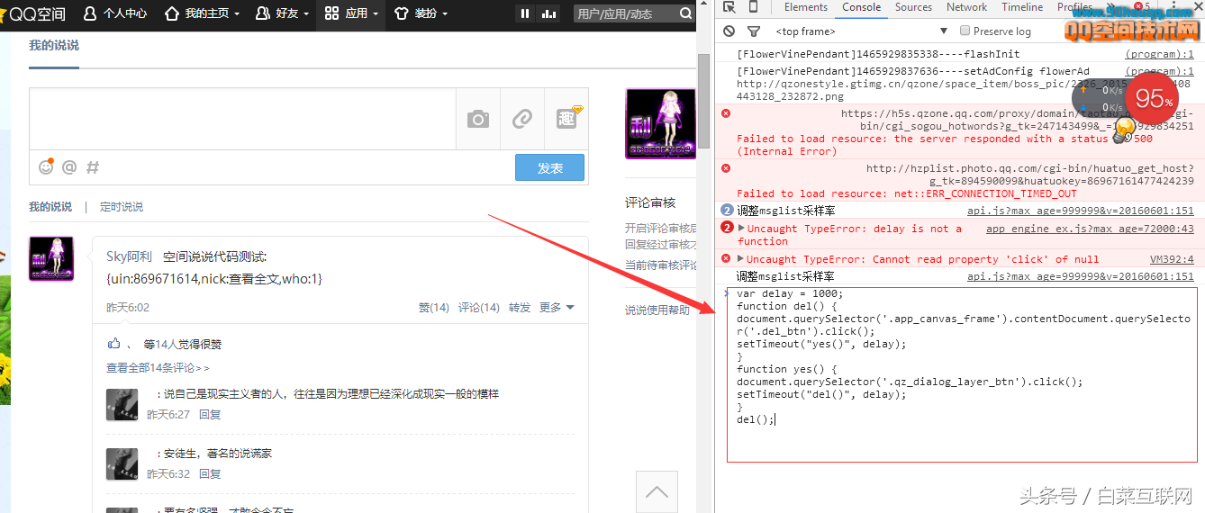This screenshot has width=1205, height=513.
Task: Click 查看全部14条评论 link
Action: (x=158, y=367)
